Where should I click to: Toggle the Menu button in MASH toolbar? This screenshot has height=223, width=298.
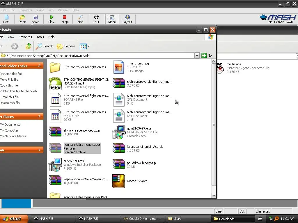point(112,19)
